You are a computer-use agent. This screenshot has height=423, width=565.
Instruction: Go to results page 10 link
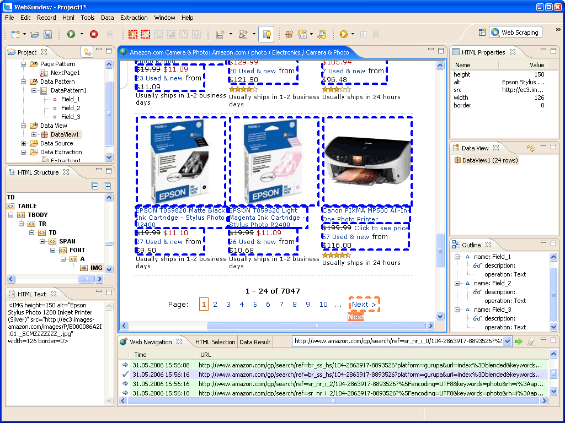[323, 304]
